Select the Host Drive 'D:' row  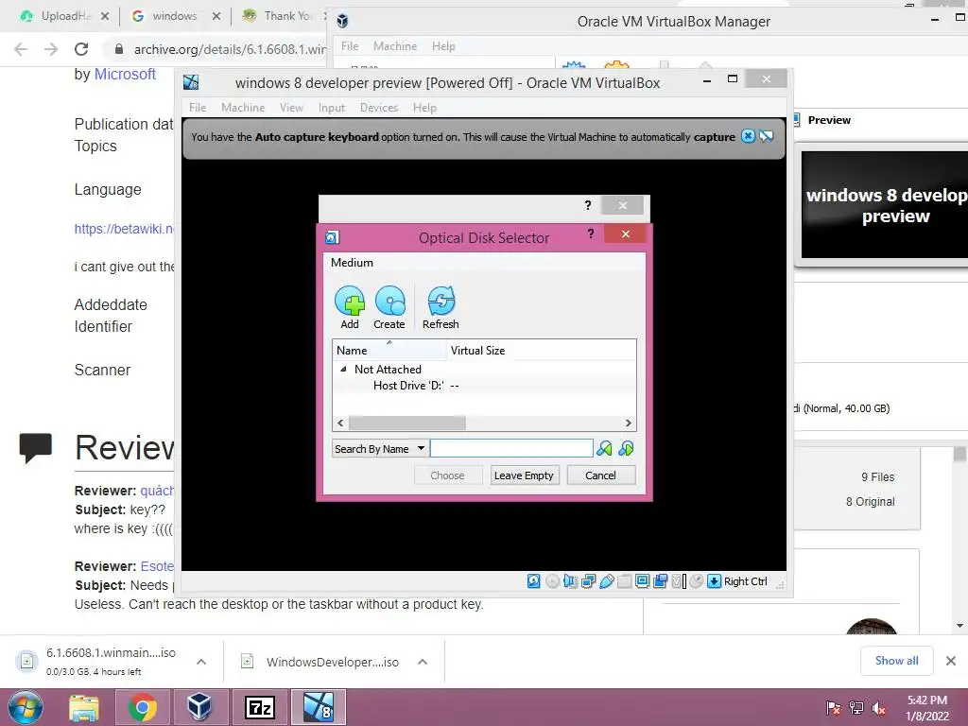click(484, 386)
